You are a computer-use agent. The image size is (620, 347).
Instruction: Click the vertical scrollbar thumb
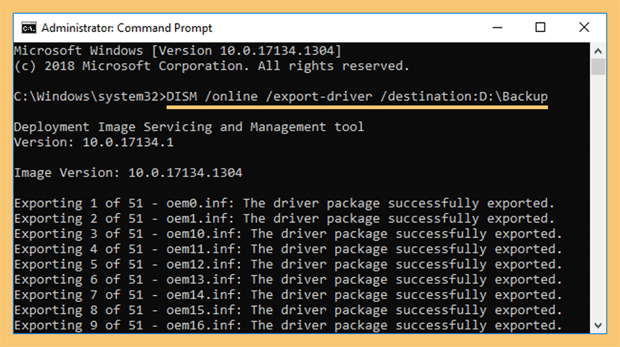598,67
